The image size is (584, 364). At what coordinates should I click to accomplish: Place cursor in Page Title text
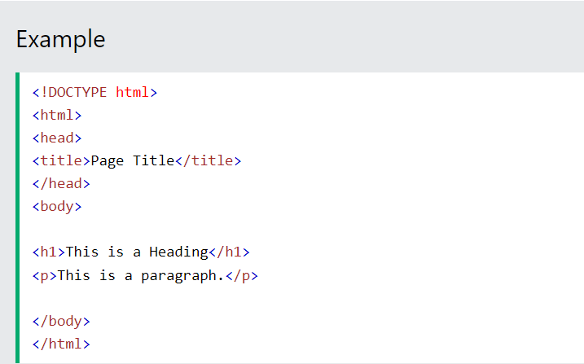pyautogui.click(x=133, y=160)
